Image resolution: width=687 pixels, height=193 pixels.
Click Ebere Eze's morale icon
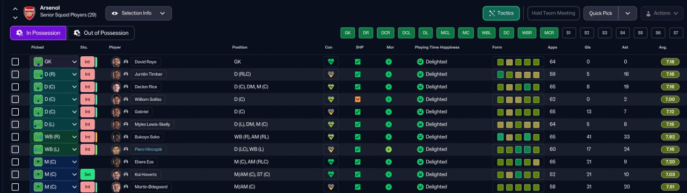pos(389,162)
